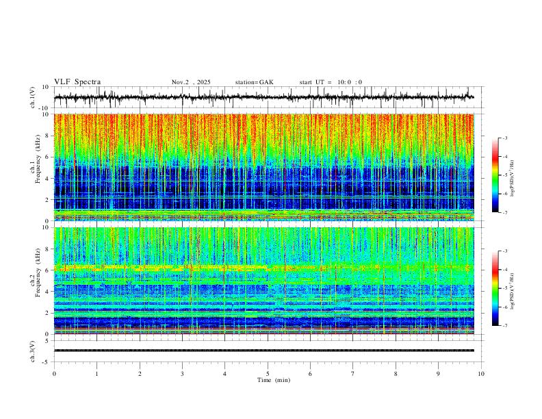Click the "-7" tick on ch.2 color bar
542x419 pixels.
[x=504, y=326]
